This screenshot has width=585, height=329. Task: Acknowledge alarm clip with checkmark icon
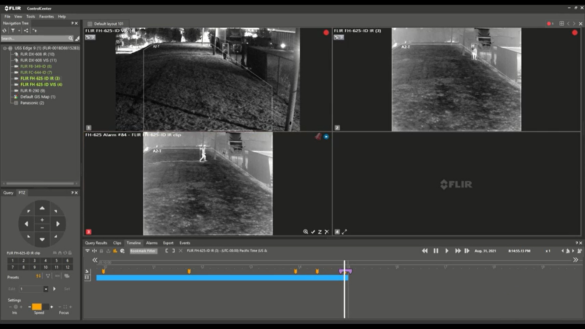coord(313,232)
